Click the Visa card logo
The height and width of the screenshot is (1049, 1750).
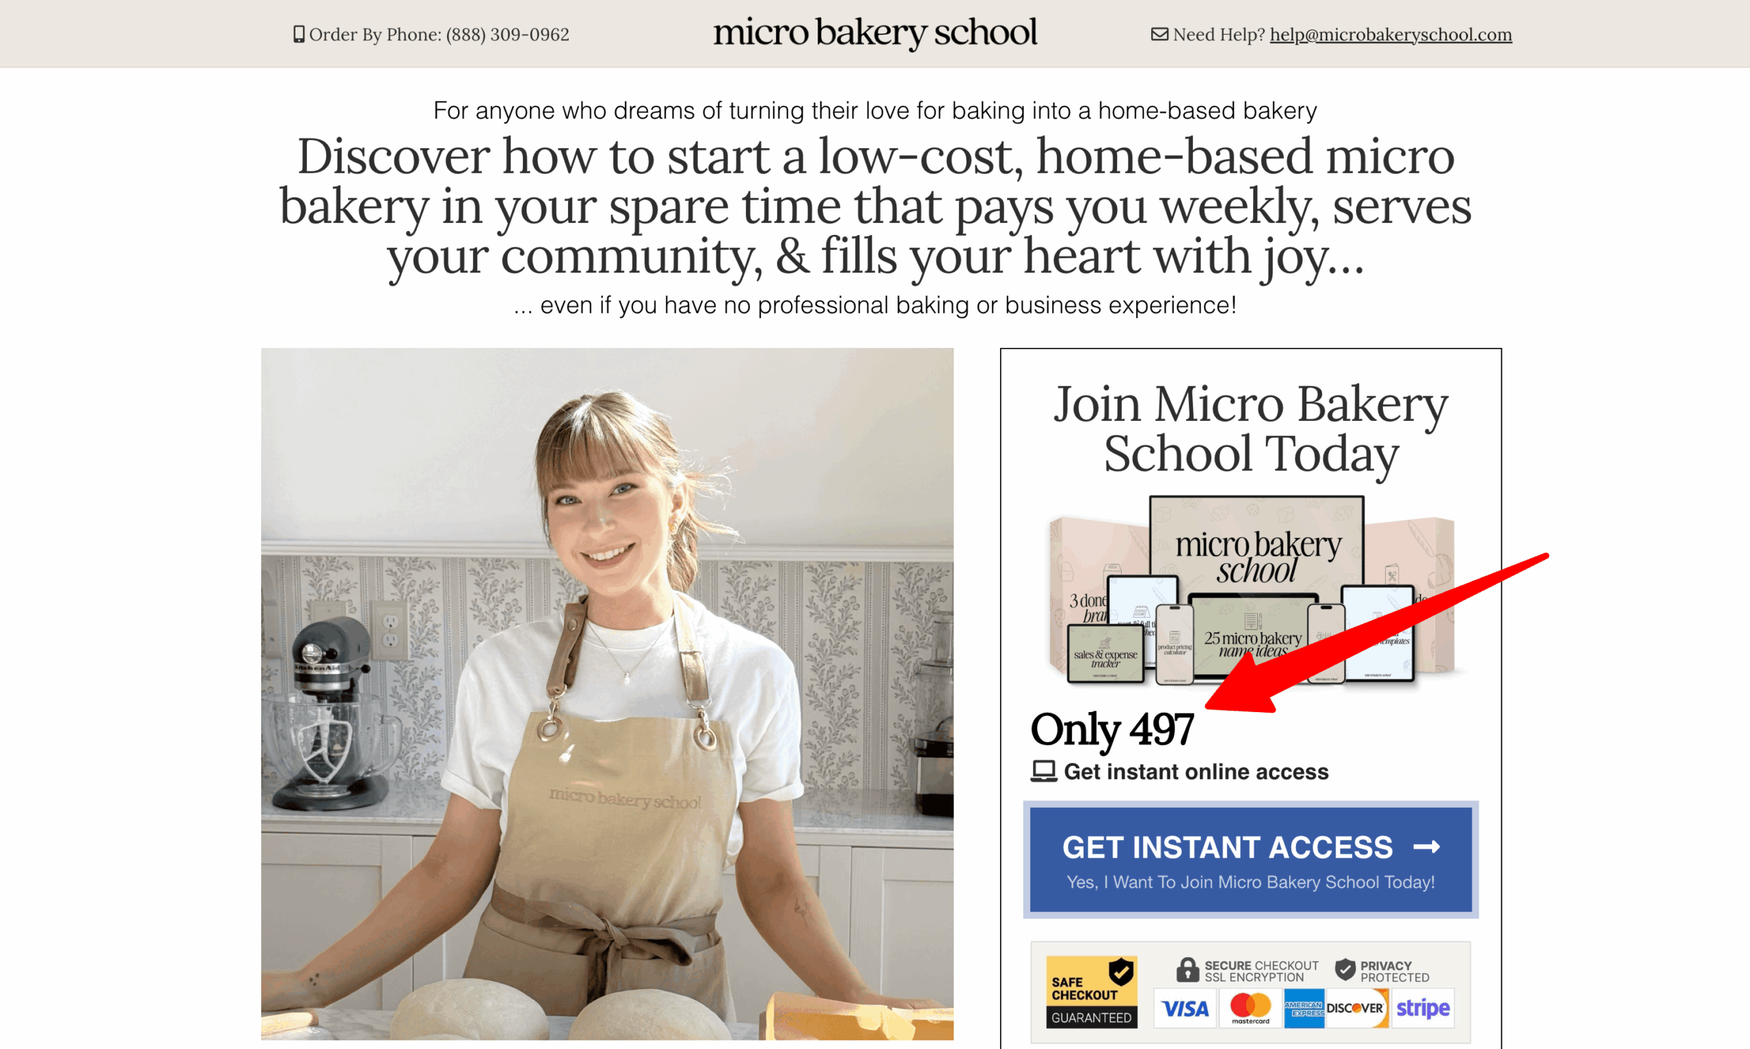1185,1009
